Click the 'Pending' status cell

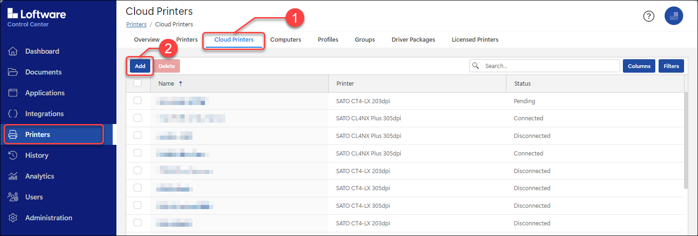[x=524, y=101]
